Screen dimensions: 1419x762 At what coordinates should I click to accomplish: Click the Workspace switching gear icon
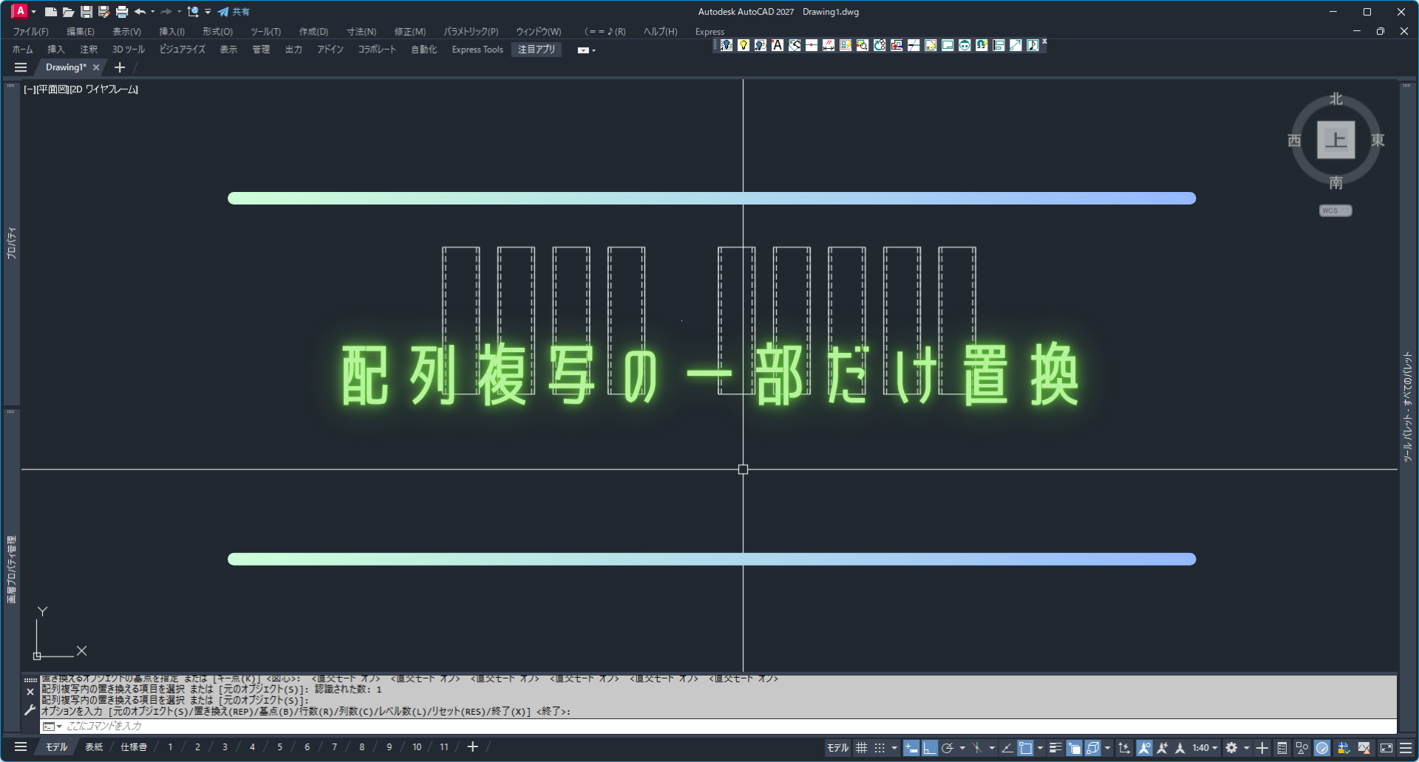pos(1231,748)
